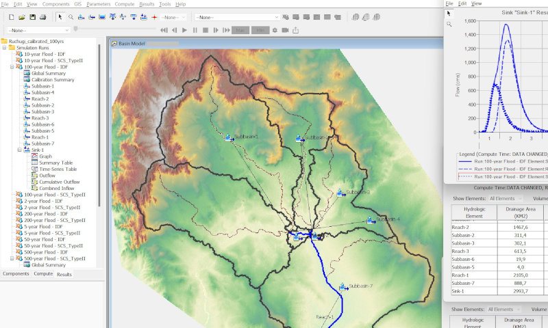Screen dimensions: 548x328
Task: Click the Sink-1 row in the results table
Action: point(460,290)
